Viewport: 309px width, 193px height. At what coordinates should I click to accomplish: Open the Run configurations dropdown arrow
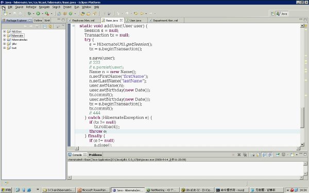coord(42,14)
